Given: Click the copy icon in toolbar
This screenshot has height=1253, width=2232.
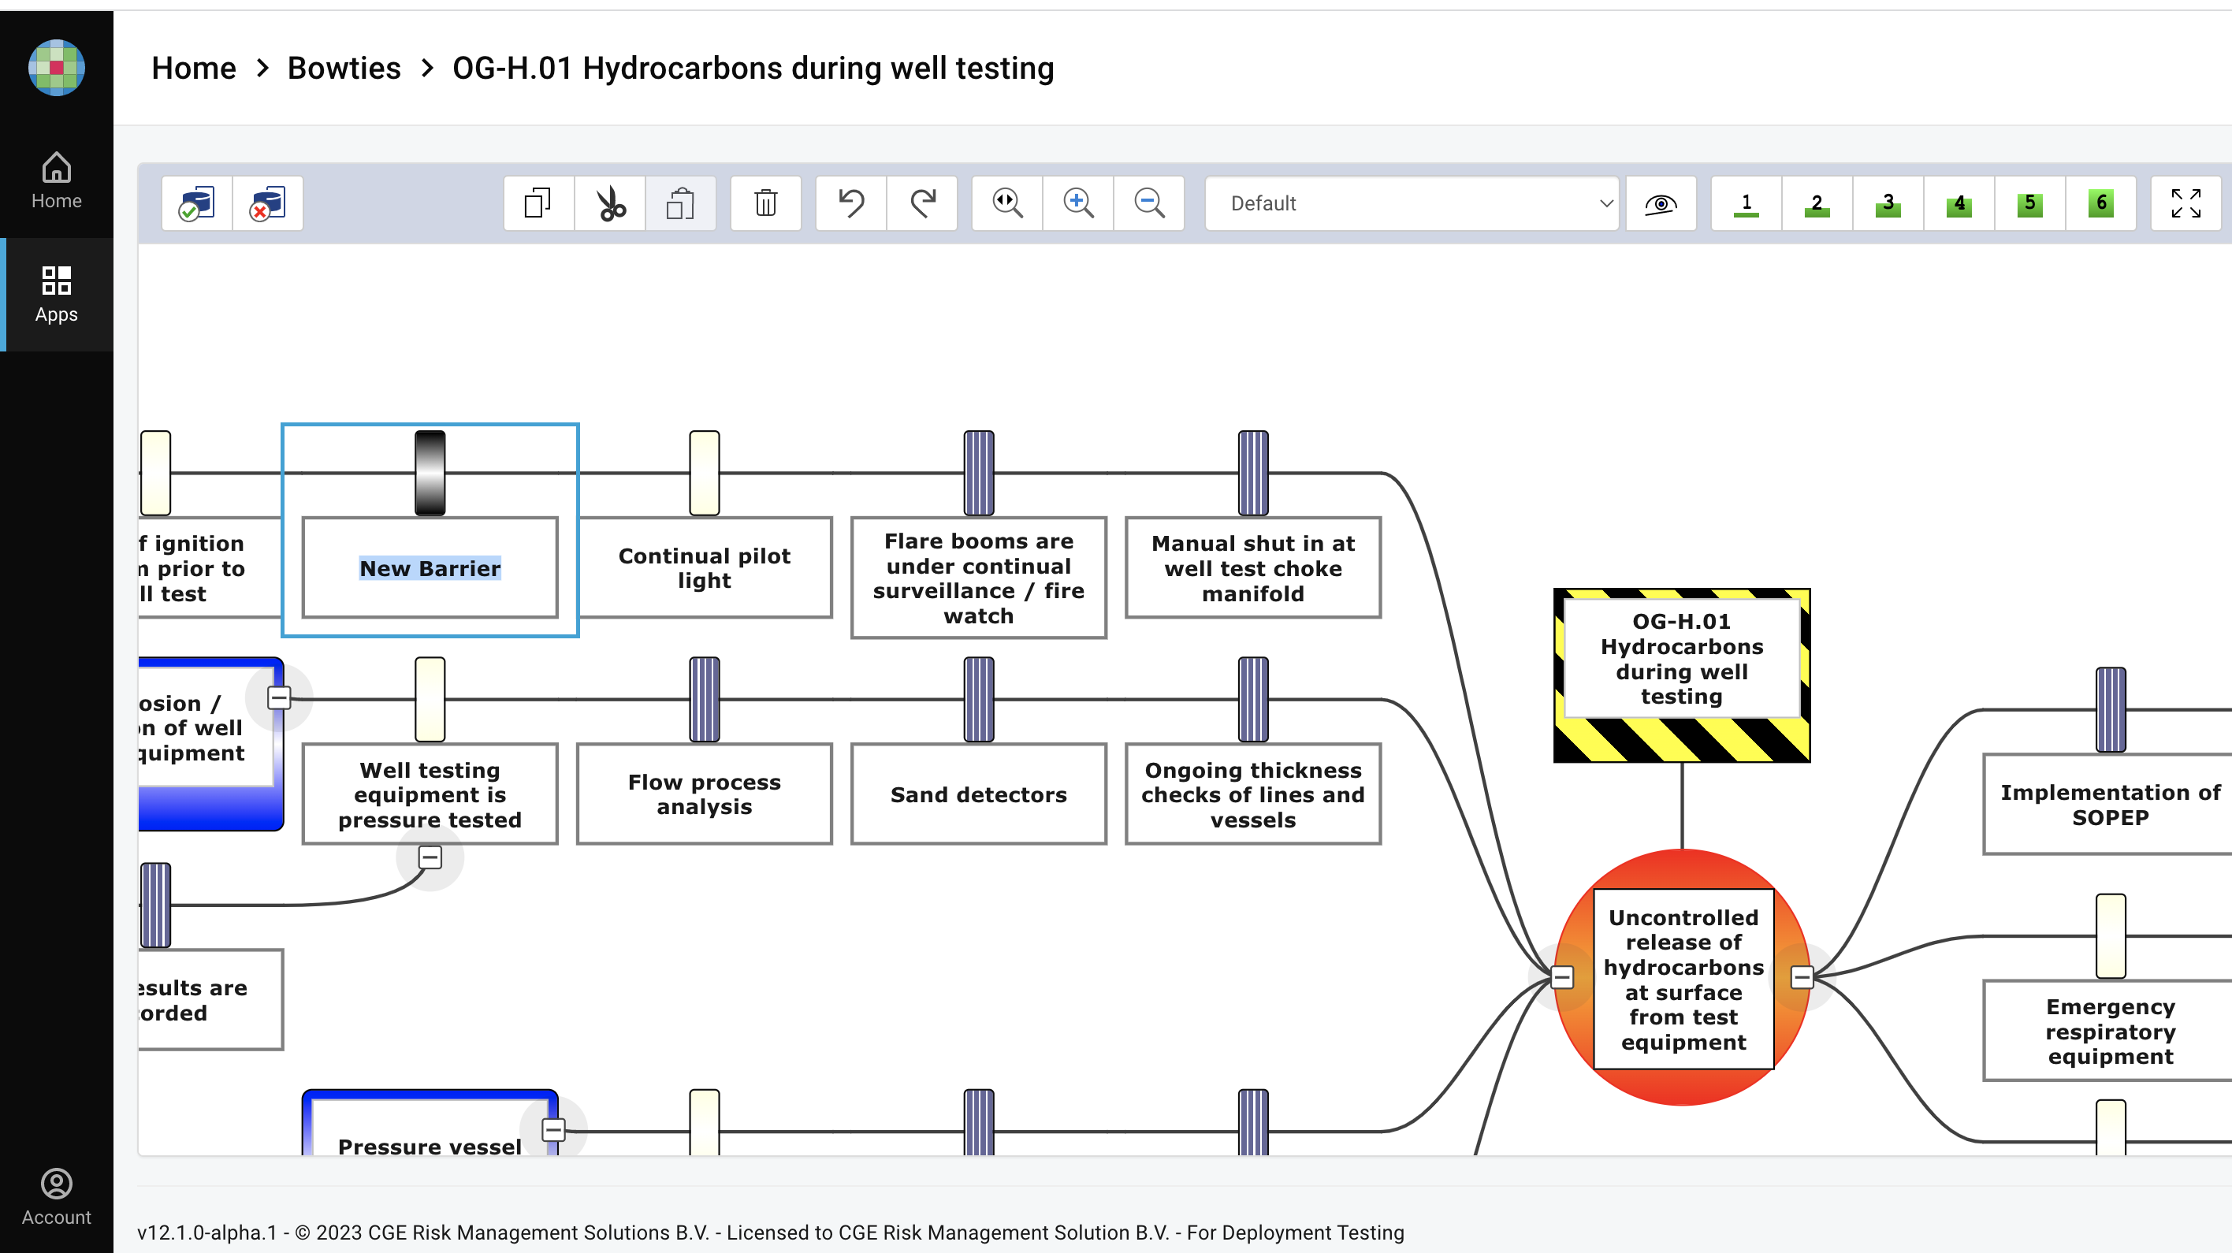Looking at the screenshot, I should click(538, 203).
